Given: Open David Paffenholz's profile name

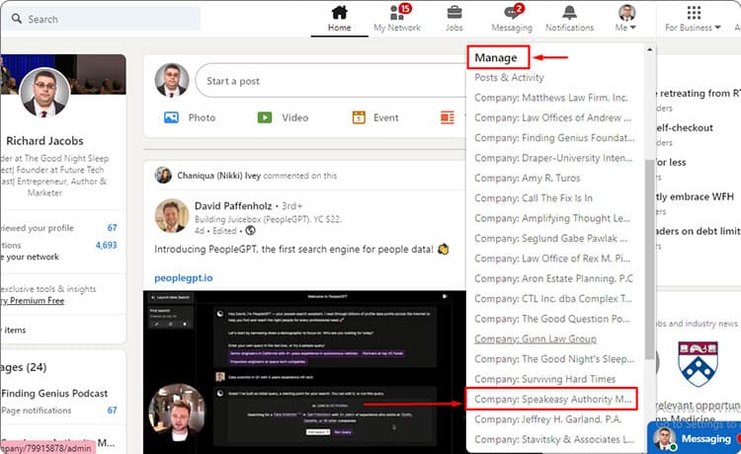Looking at the screenshot, I should (x=233, y=205).
